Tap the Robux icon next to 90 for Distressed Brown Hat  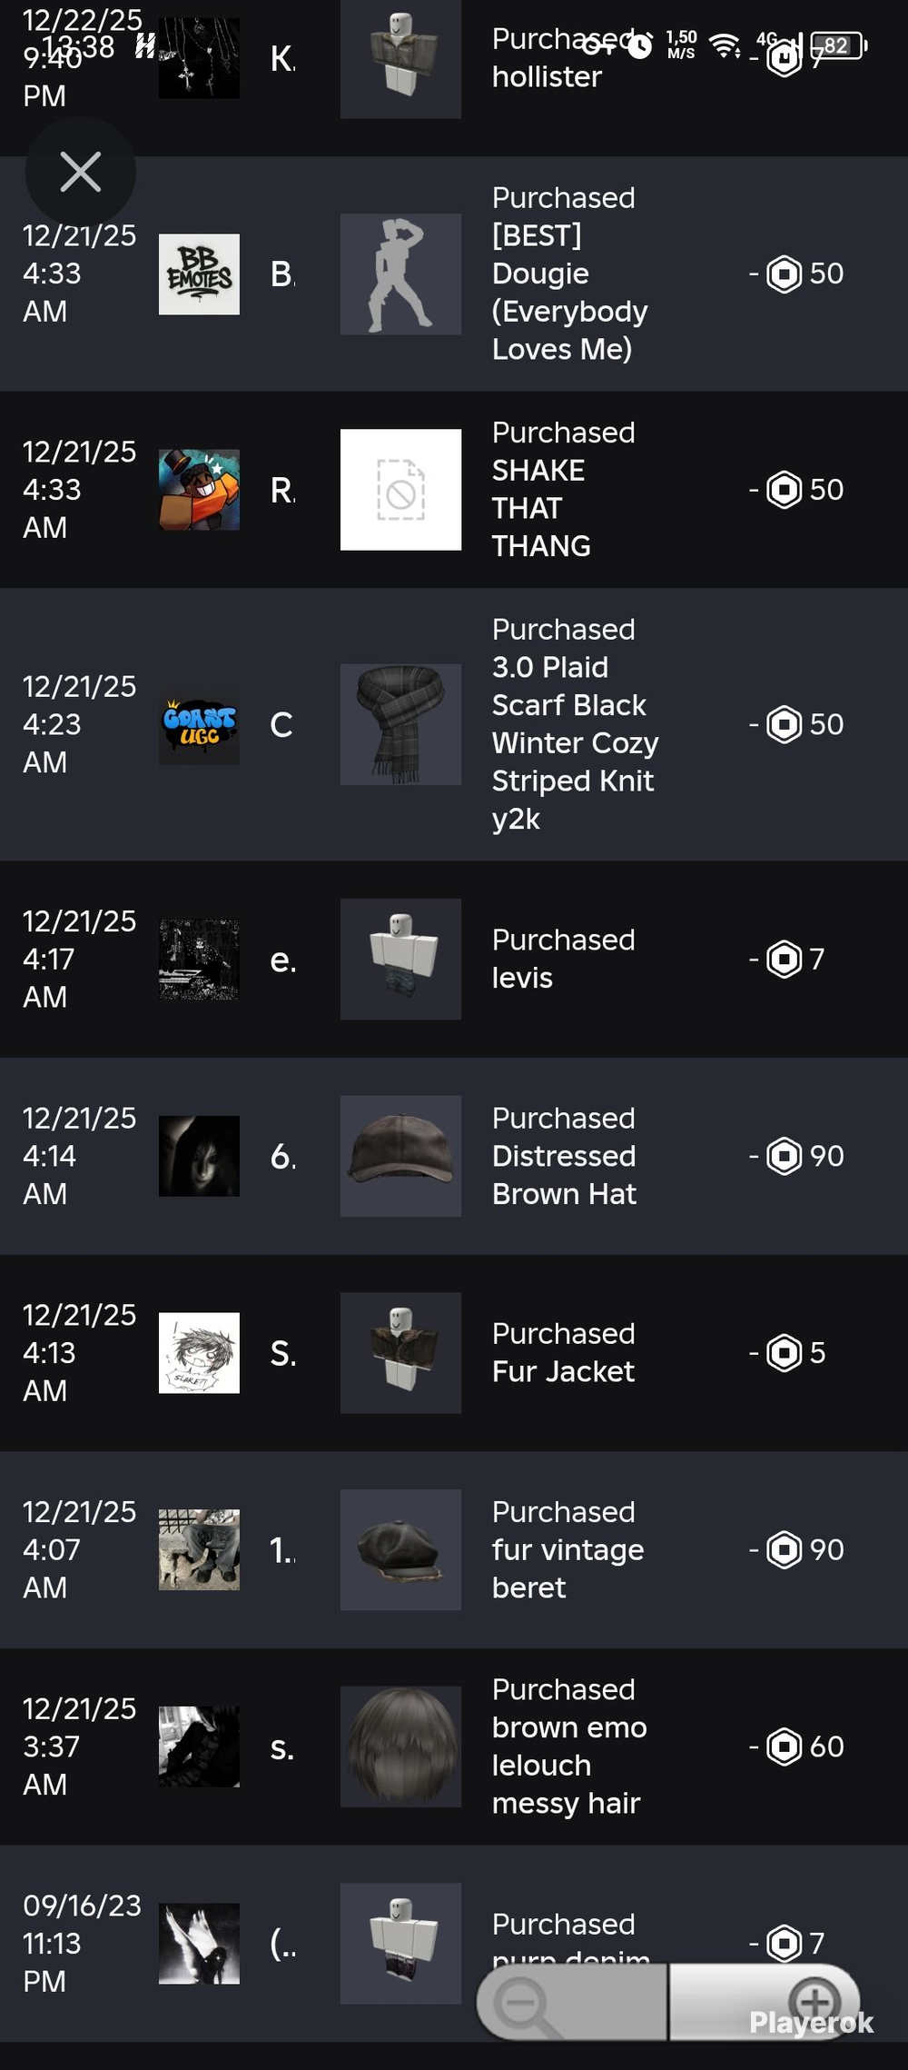click(785, 1156)
